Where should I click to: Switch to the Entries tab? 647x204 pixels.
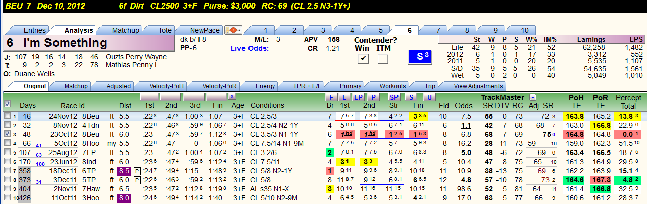(x=29, y=30)
